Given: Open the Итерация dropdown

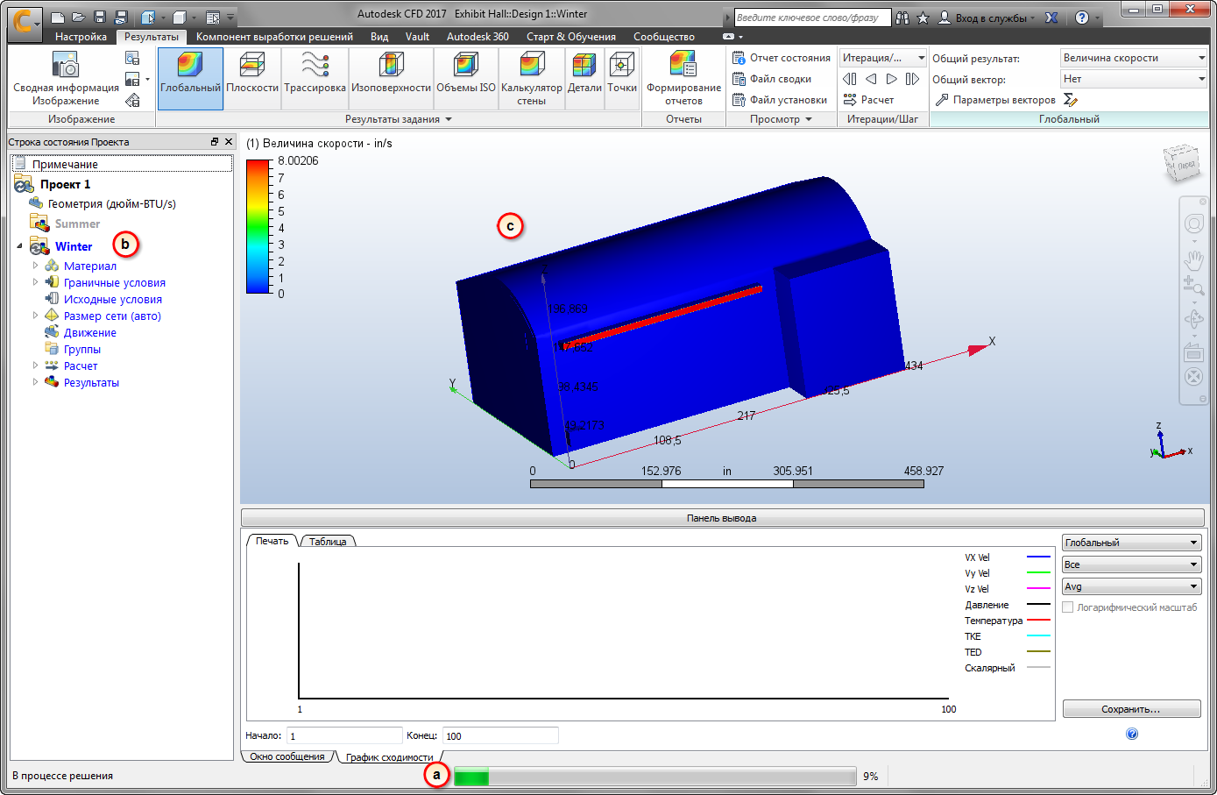Looking at the screenshot, I should [882, 58].
